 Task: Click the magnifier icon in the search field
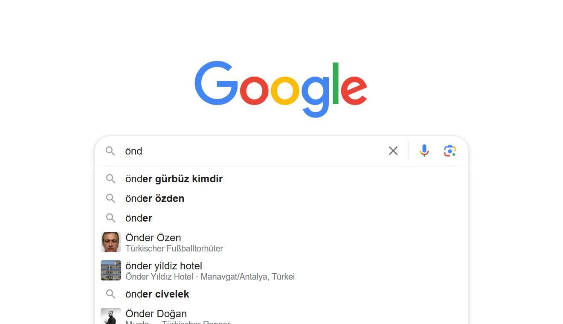click(x=110, y=151)
